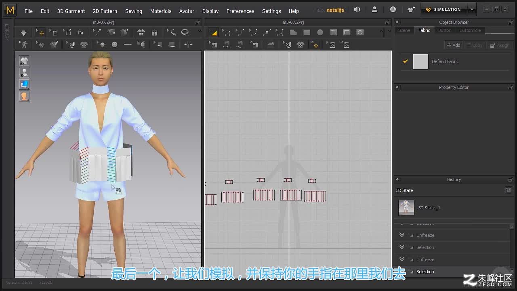Pick the Polygon pattern tool
This screenshot has width=517, height=291.
(x=293, y=32)
